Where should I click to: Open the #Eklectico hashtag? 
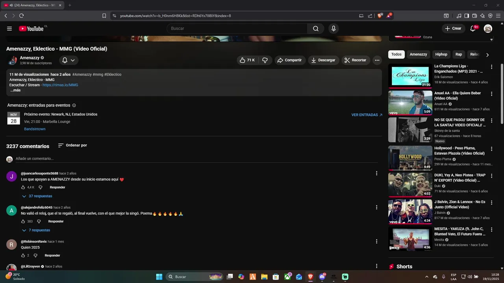click(113, 74)
